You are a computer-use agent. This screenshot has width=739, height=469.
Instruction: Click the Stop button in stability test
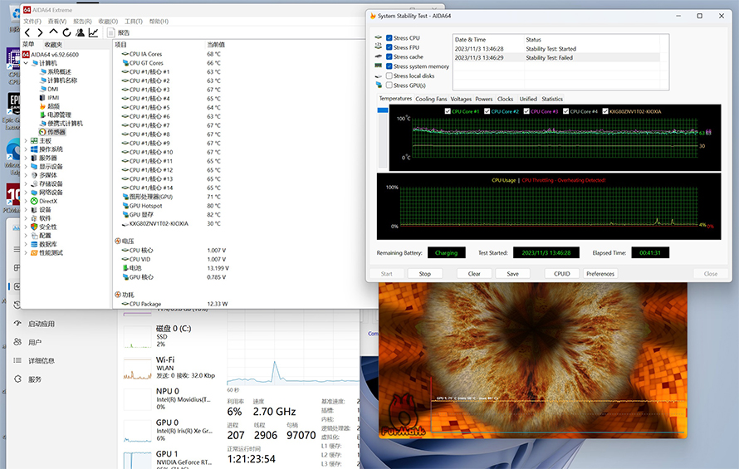(425, 273)
